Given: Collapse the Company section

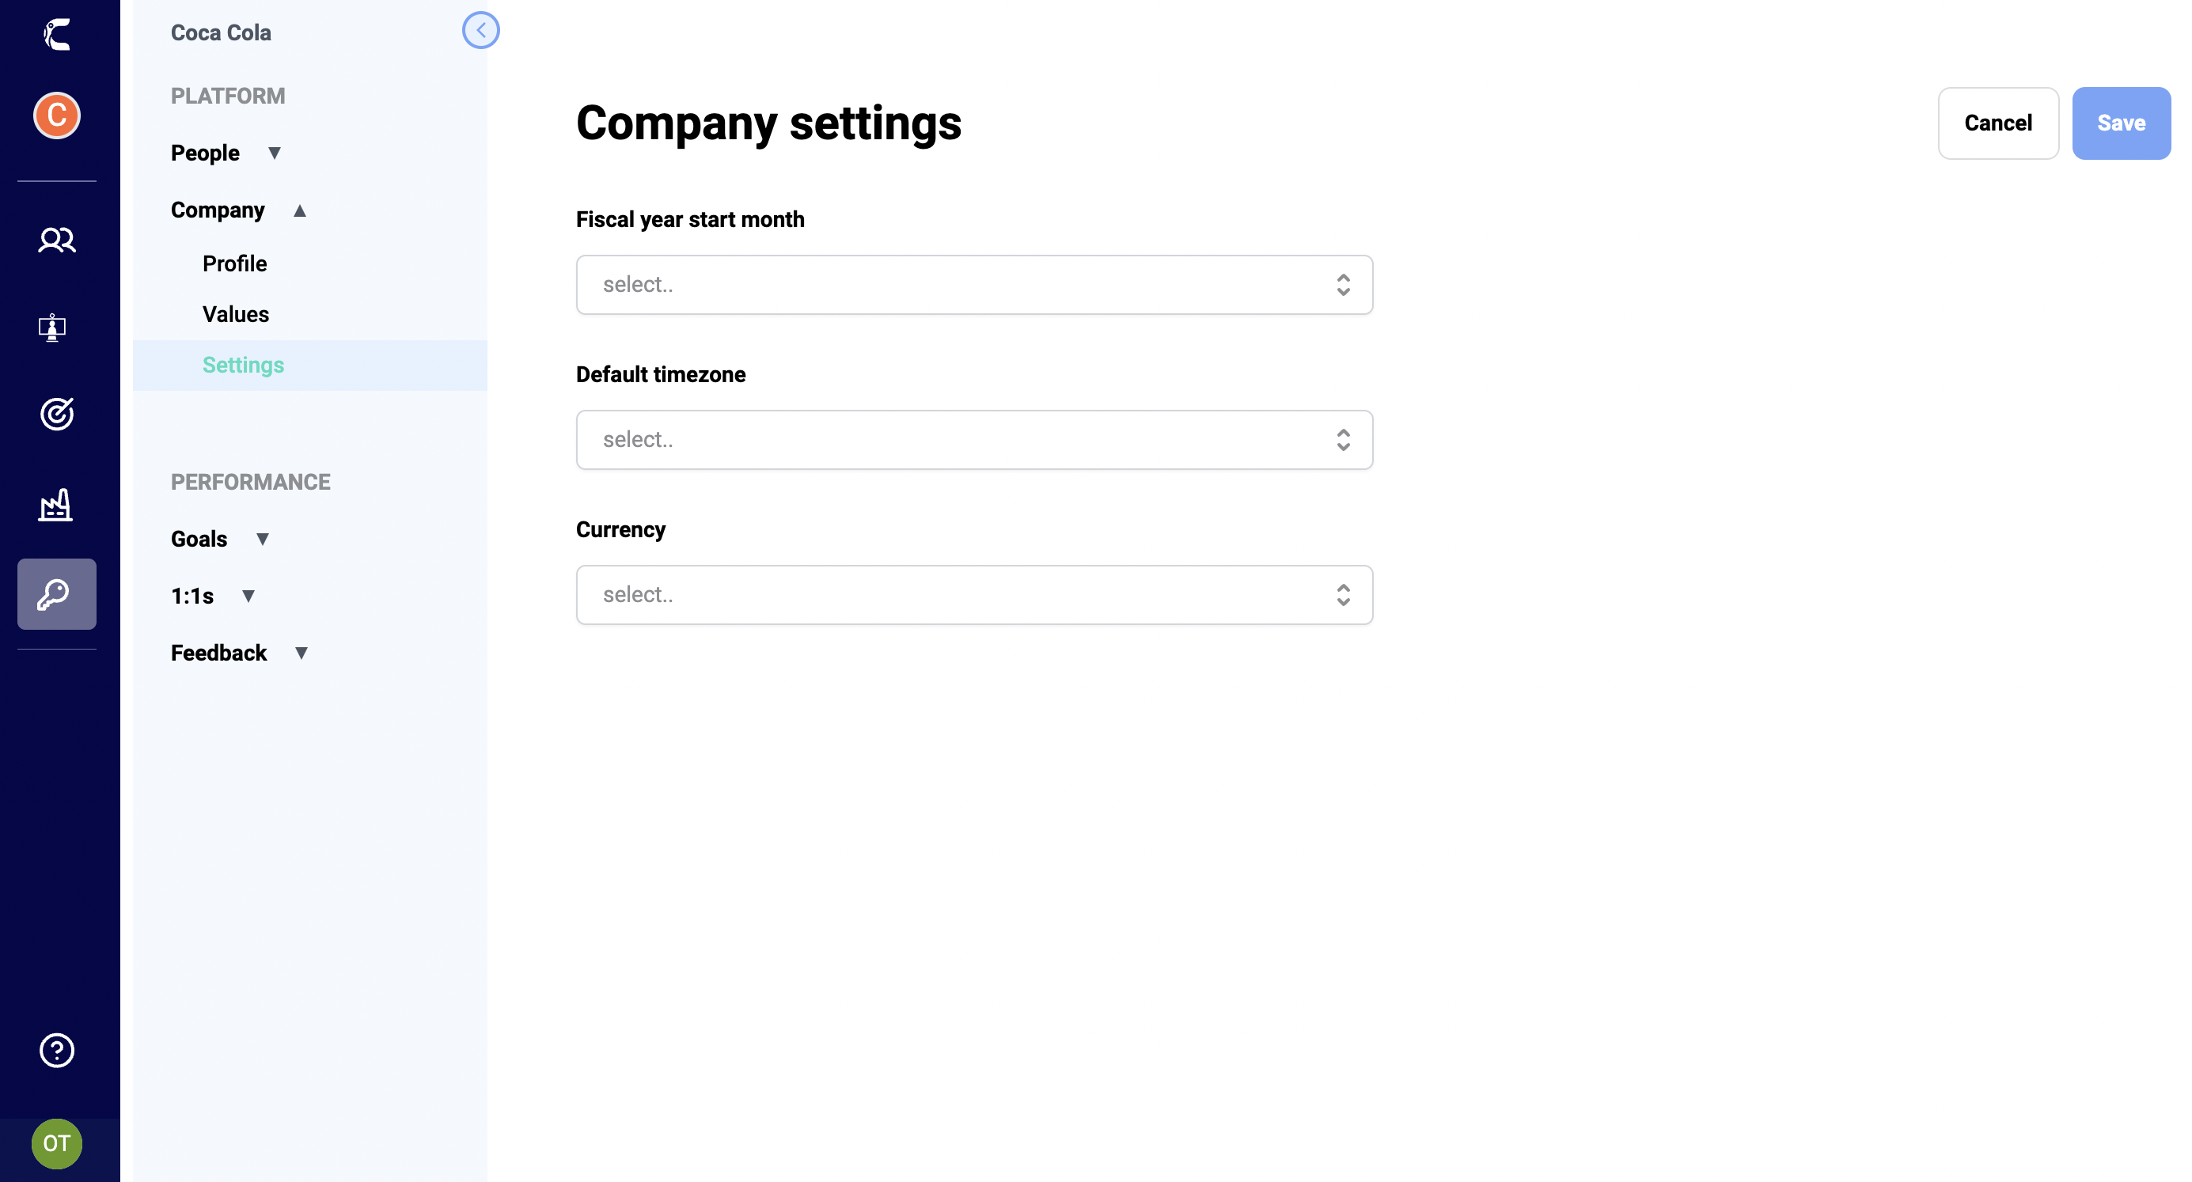Looking at the screenshot, I should [x=301, y=210].
